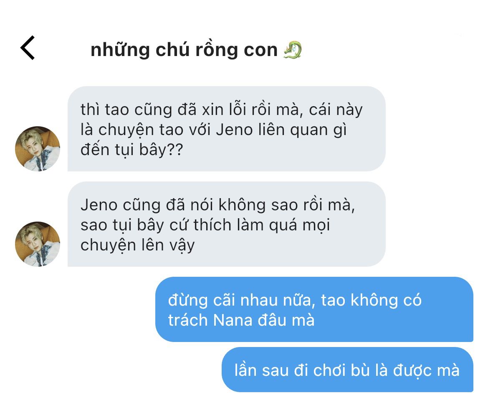
Task: Click the text line "chuyện lên vậy"
Action: (138, 245)
